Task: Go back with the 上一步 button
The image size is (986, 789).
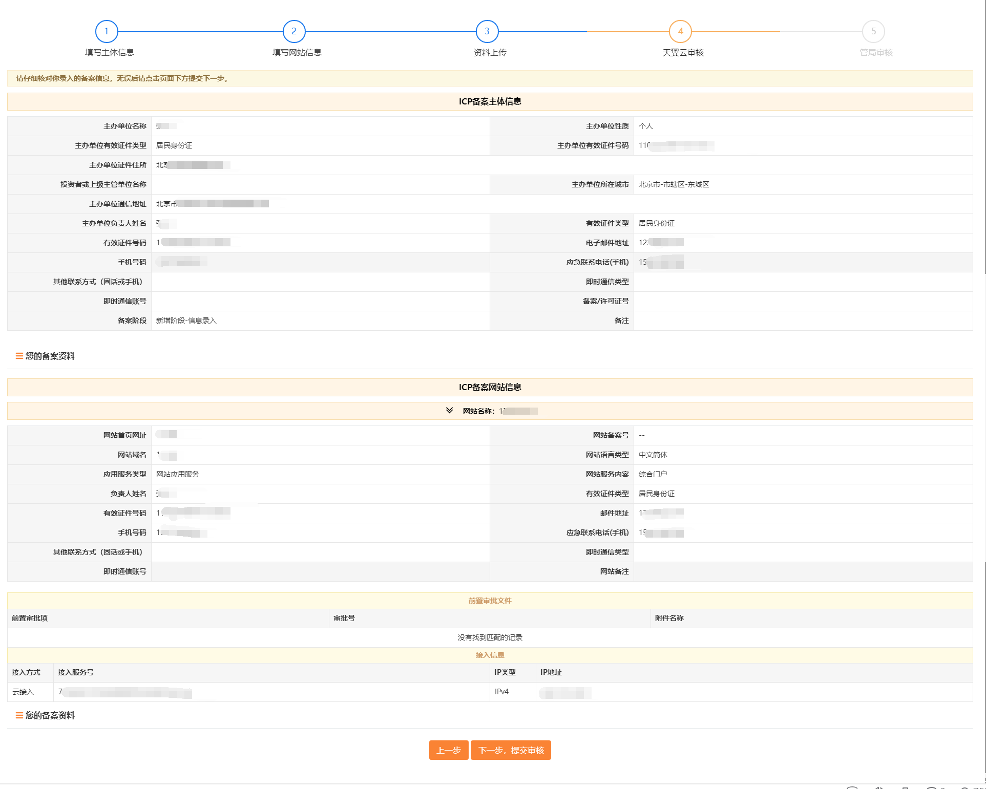Action: click(449, 750)
